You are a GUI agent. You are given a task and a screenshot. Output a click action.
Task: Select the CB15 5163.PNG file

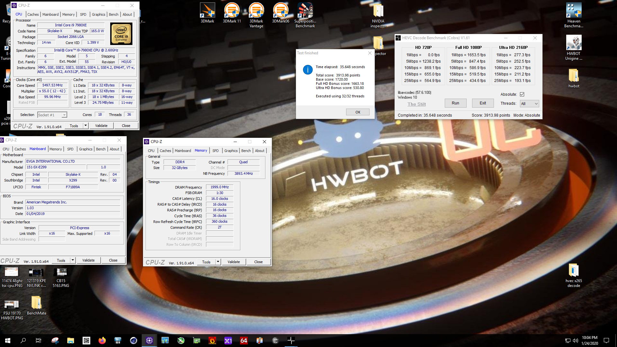[61, 278]
